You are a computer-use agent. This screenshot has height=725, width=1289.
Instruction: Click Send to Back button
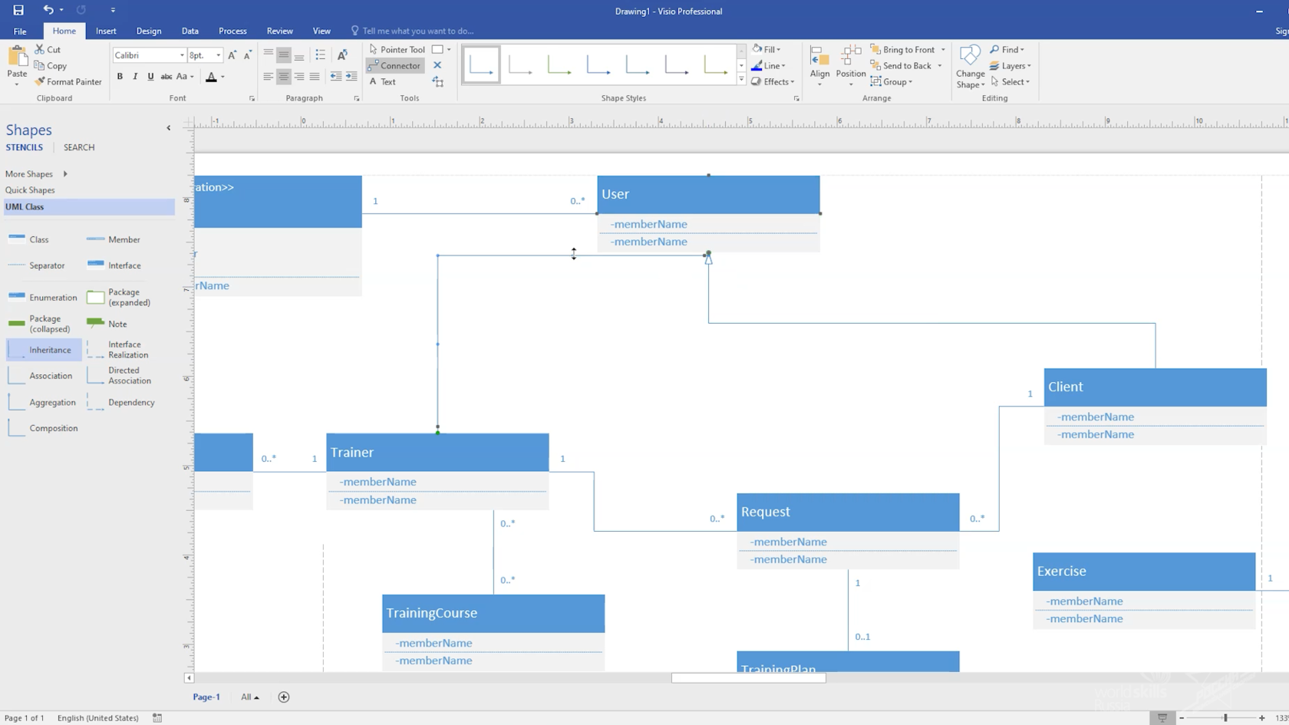pos(901,65)
